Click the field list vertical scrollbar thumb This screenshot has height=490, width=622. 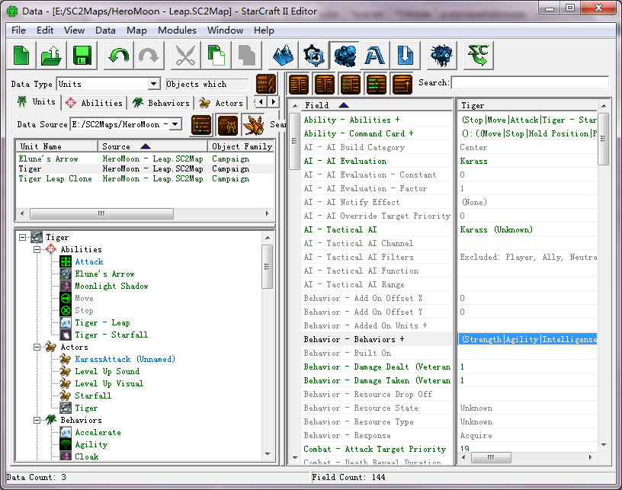(295, 141)
